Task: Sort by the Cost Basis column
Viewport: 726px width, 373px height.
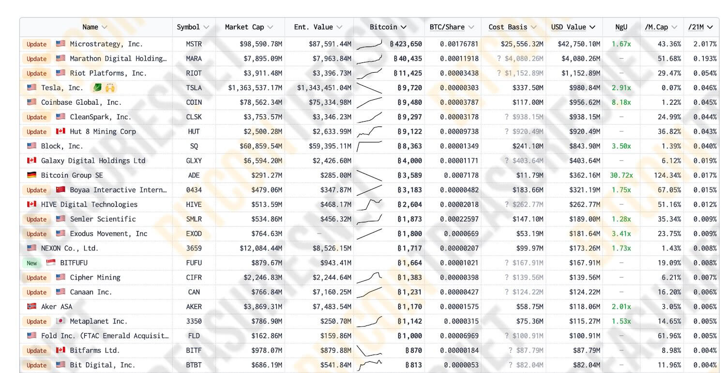Action: (512, 27)
